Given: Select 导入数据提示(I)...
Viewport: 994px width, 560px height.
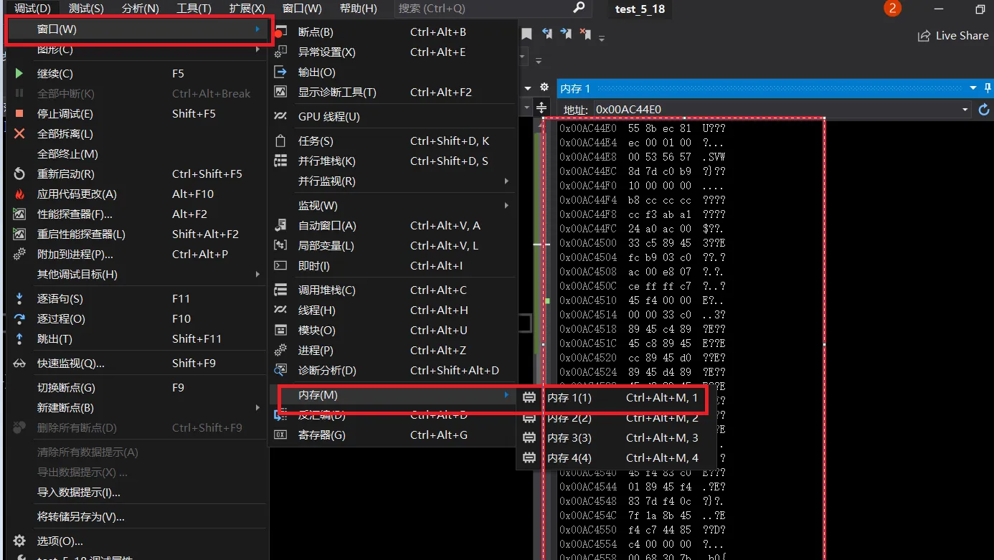Looking at the screenshot, I should pos(137,493).
